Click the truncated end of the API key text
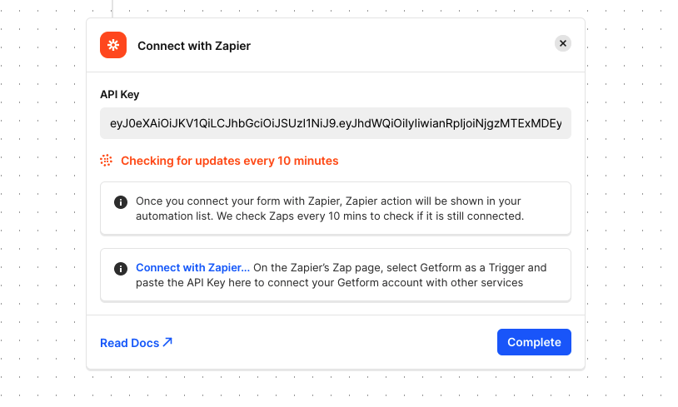 coord(541,123)
